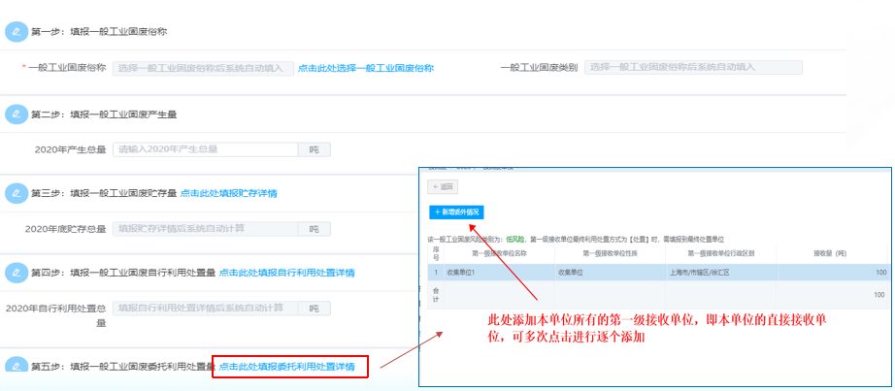The image size is (895, 391).
Task: Click the edit icon for 第五步
Action: coord(17,366)
